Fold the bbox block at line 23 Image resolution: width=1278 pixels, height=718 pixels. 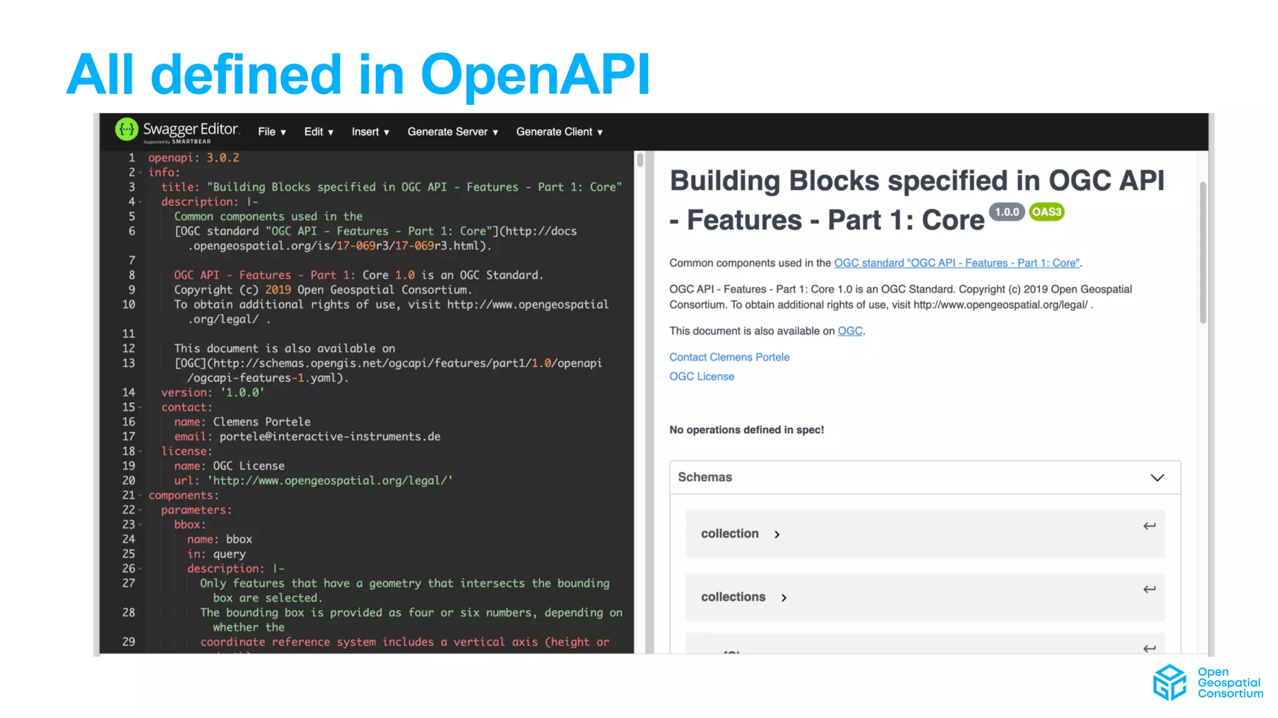pos(140,525)
